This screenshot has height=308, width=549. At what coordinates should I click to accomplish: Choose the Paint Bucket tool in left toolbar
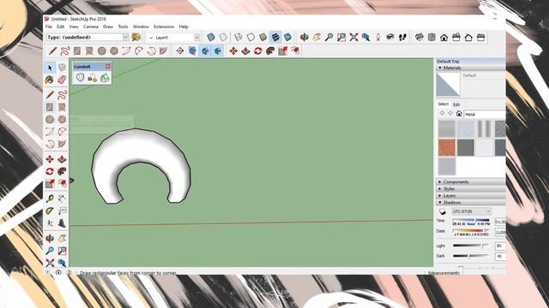50,80
